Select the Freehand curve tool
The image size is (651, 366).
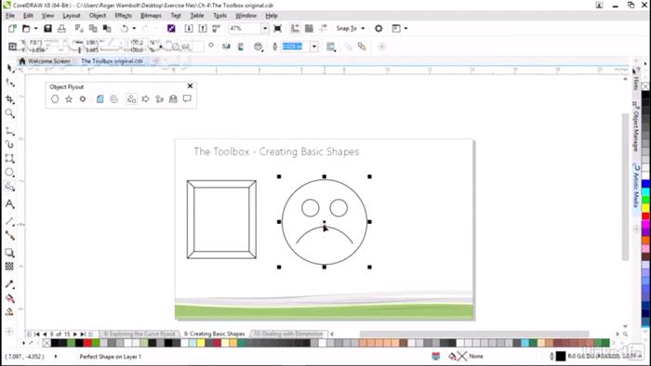10,131
